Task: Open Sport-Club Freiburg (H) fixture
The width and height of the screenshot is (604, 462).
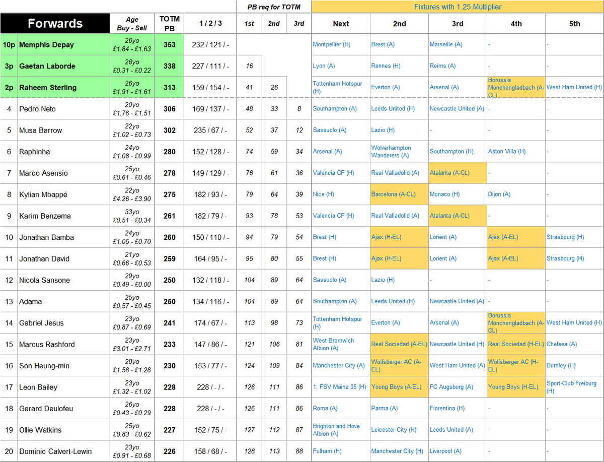Action: tap(571, 387)
